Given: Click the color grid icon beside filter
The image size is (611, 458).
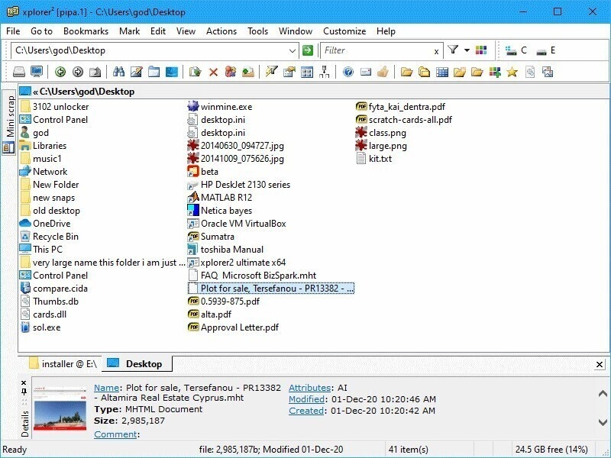Looking at the screenshot, I should (x=480, y=50).
